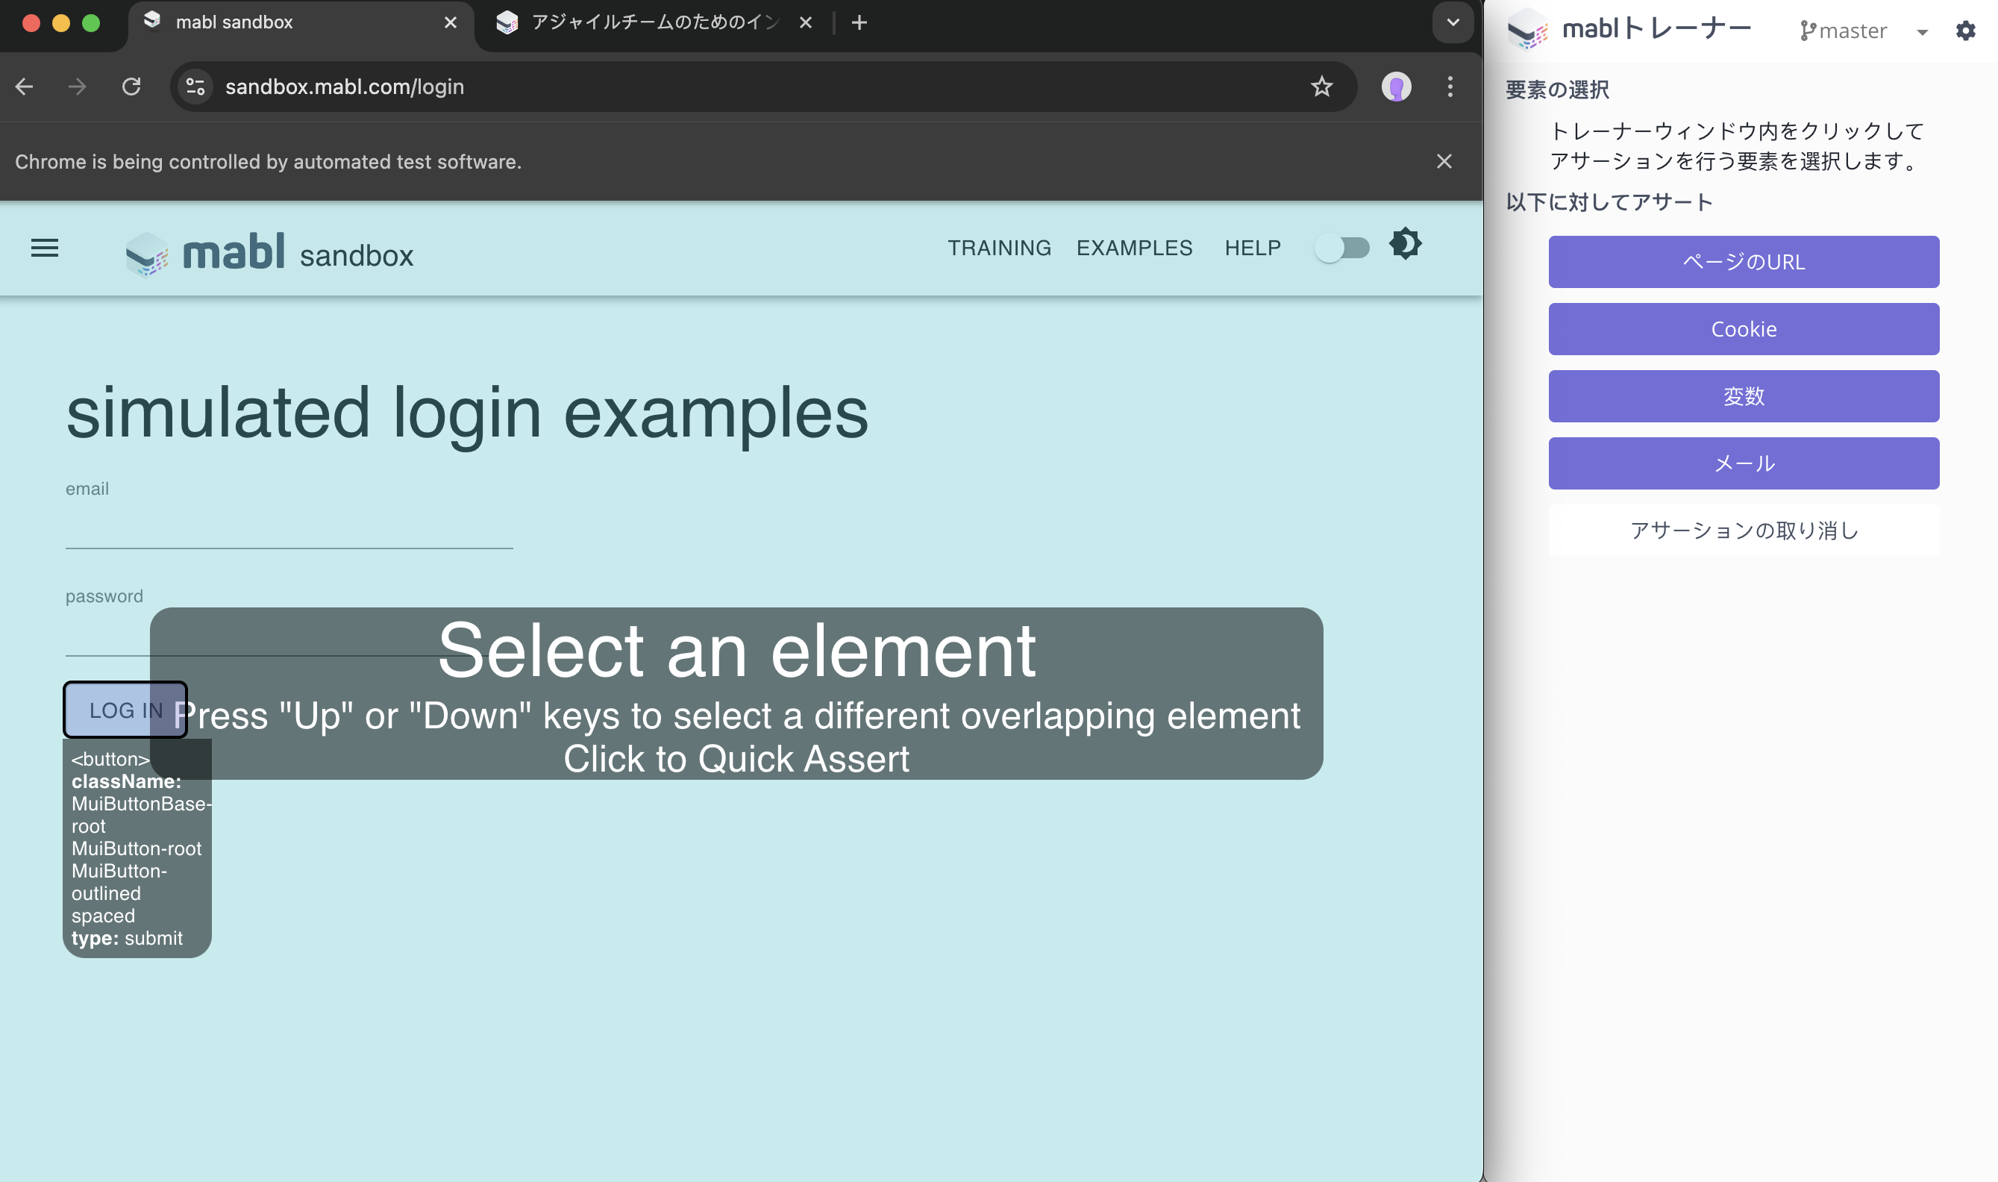
Task: Bookmark the page with the star icon
Action: click(x=1322, y=87)
